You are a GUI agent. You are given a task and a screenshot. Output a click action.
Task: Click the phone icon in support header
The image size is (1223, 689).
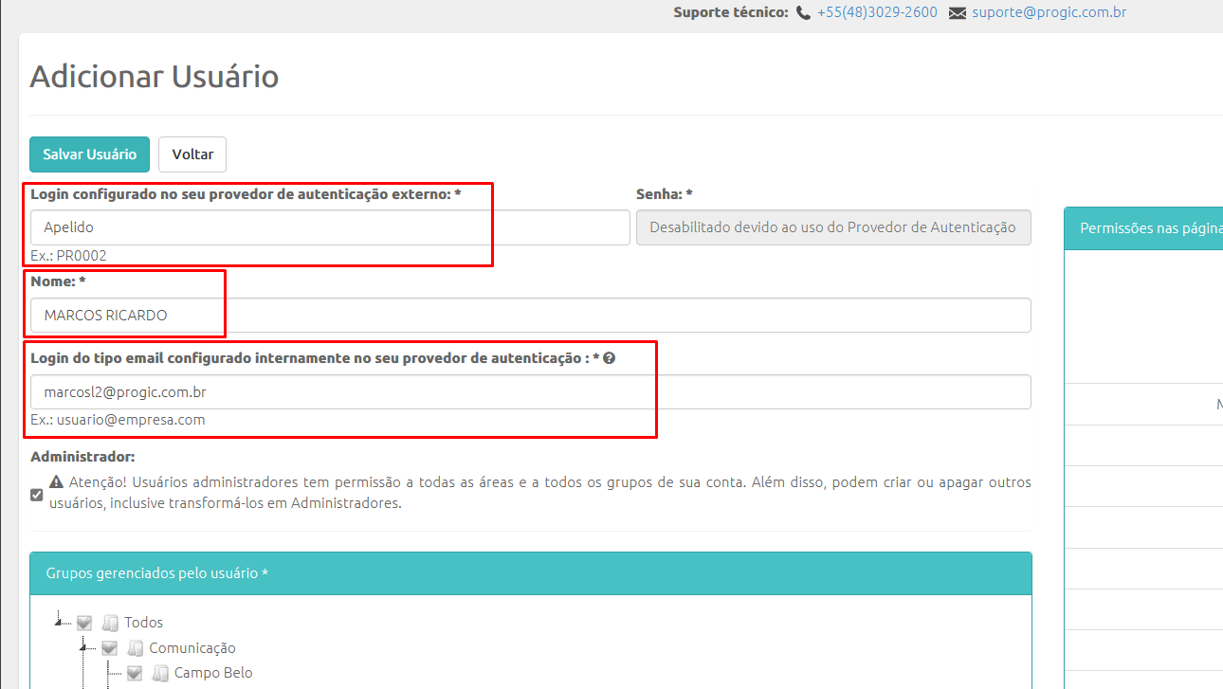point(802,12)
